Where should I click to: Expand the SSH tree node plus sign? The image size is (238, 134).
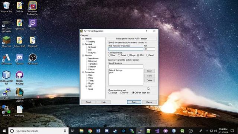pos(86,86)
